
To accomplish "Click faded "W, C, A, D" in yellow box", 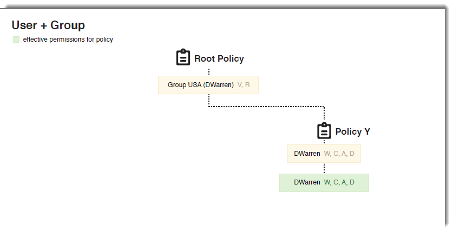I will tap(339, 154).
